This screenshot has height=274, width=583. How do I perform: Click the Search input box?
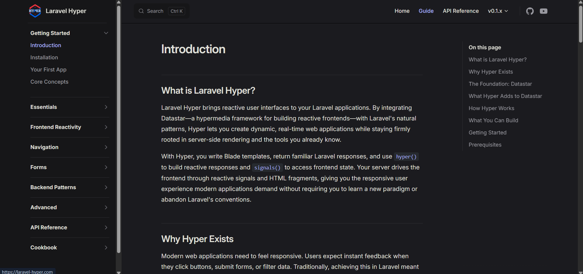click(162, 11)
